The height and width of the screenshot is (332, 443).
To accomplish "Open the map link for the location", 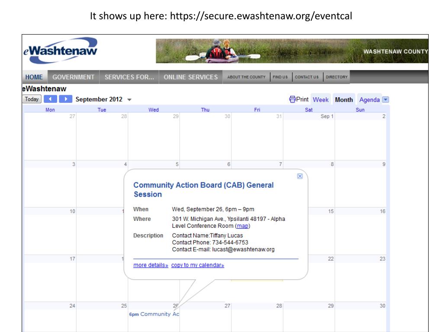I will (x=242, y=226).
